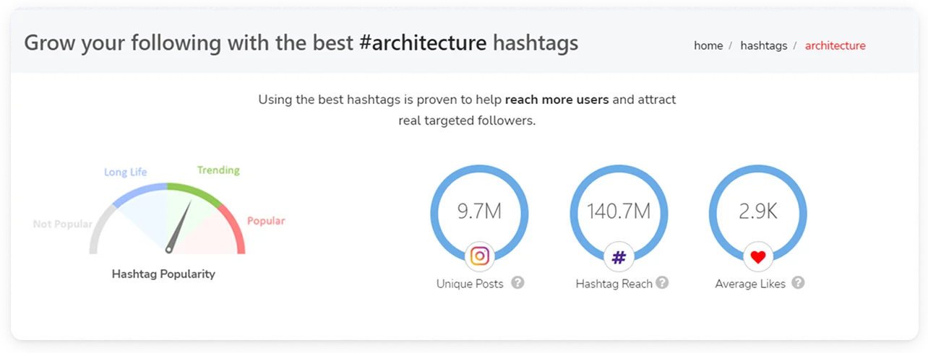Click the 9.7M unique posts circle

click(x=479, y=212)
